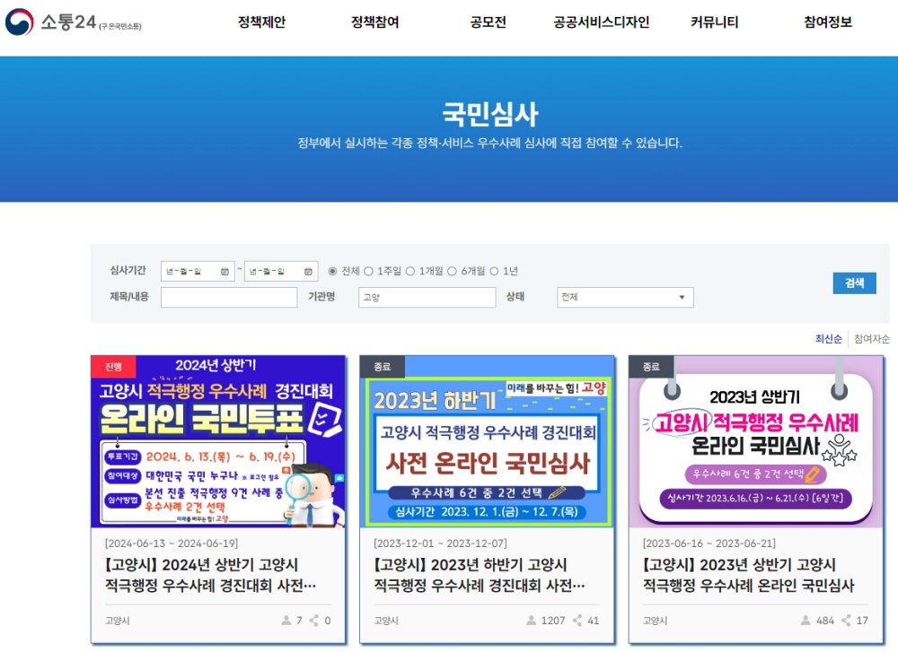
Task: Click share icon on 2023년 상반기 card
Action: coord(846,621)
